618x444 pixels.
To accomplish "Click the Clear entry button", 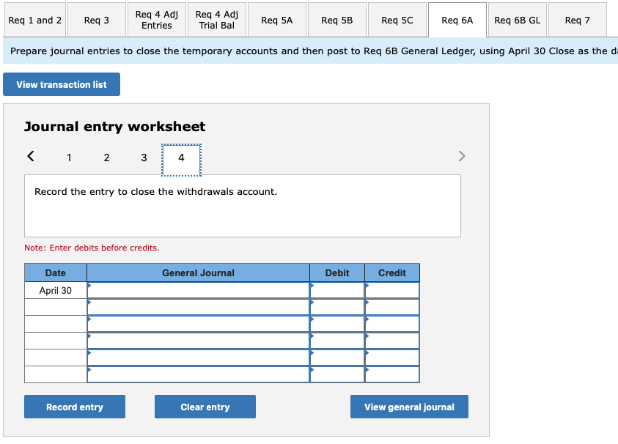I will pos(205,407).
